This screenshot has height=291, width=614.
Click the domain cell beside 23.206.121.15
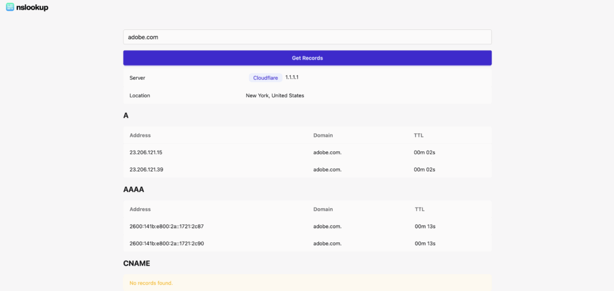(x=327, y=152)
